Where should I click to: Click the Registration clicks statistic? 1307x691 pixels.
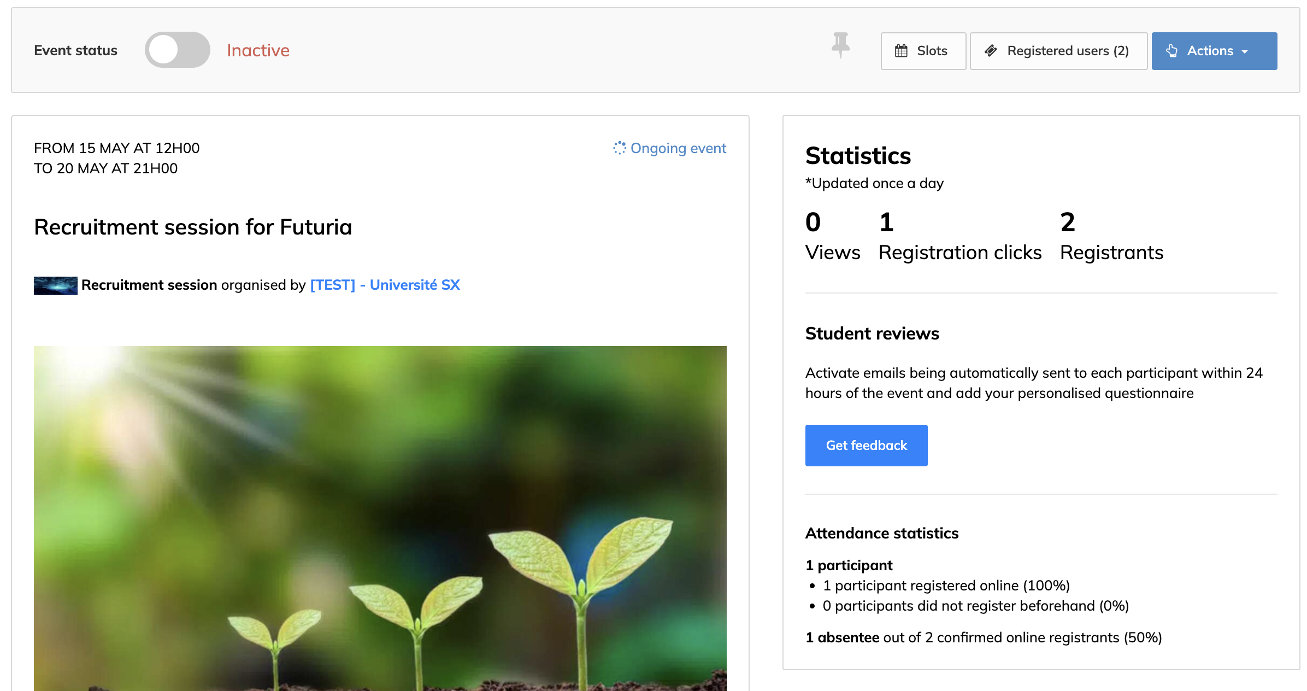pyautogui.click(x=960, y=236)
